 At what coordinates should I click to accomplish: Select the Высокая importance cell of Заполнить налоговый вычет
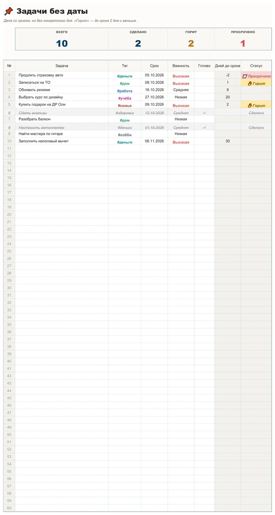(181, 142)
